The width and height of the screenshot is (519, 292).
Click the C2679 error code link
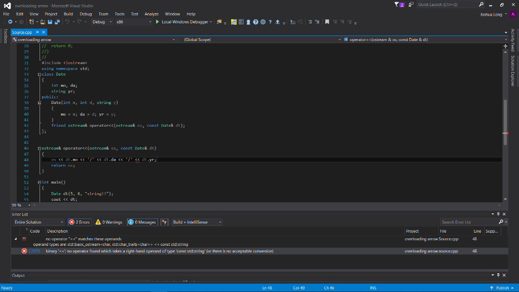tap(34, 251)
